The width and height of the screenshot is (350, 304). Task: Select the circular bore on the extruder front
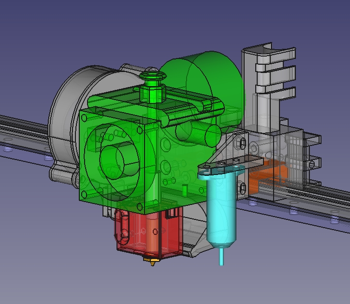pos(118,159)
